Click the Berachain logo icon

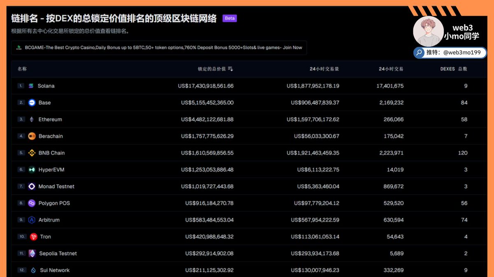[32, 136]
